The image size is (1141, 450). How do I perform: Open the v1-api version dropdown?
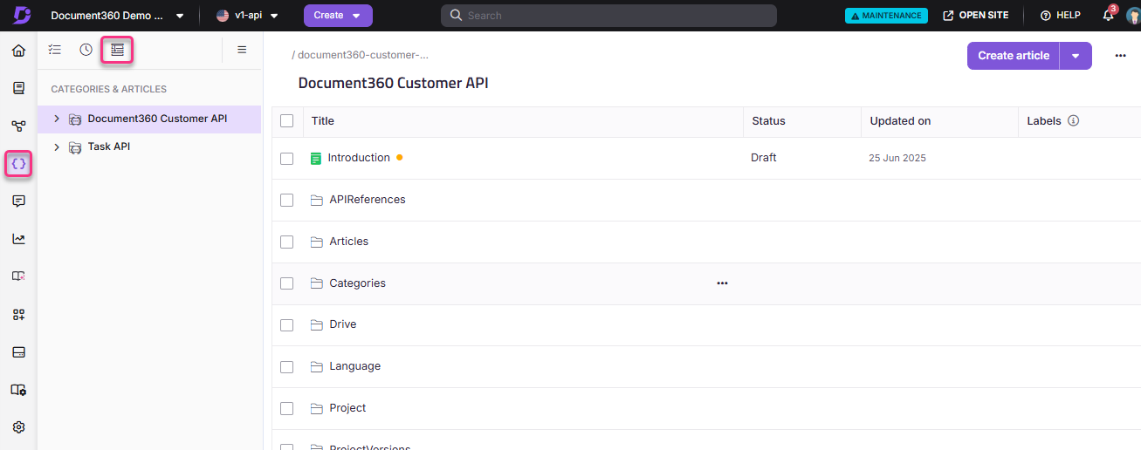tap(247, 16)
